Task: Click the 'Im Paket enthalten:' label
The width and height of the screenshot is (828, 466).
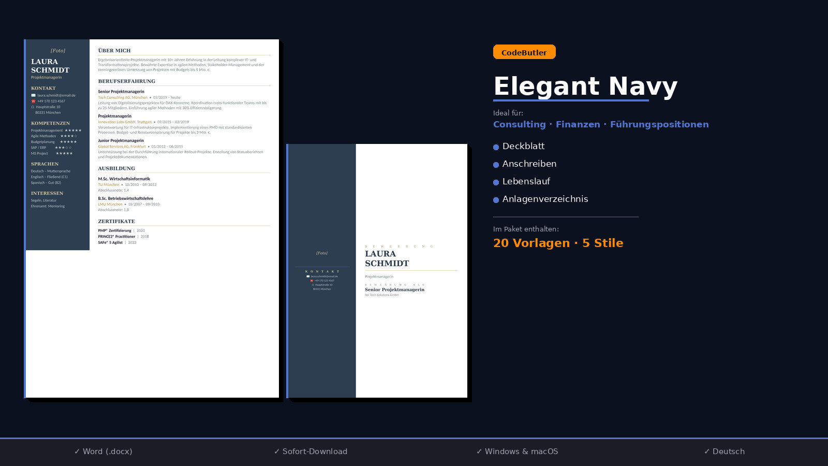Action: click(x=526, y=229)
